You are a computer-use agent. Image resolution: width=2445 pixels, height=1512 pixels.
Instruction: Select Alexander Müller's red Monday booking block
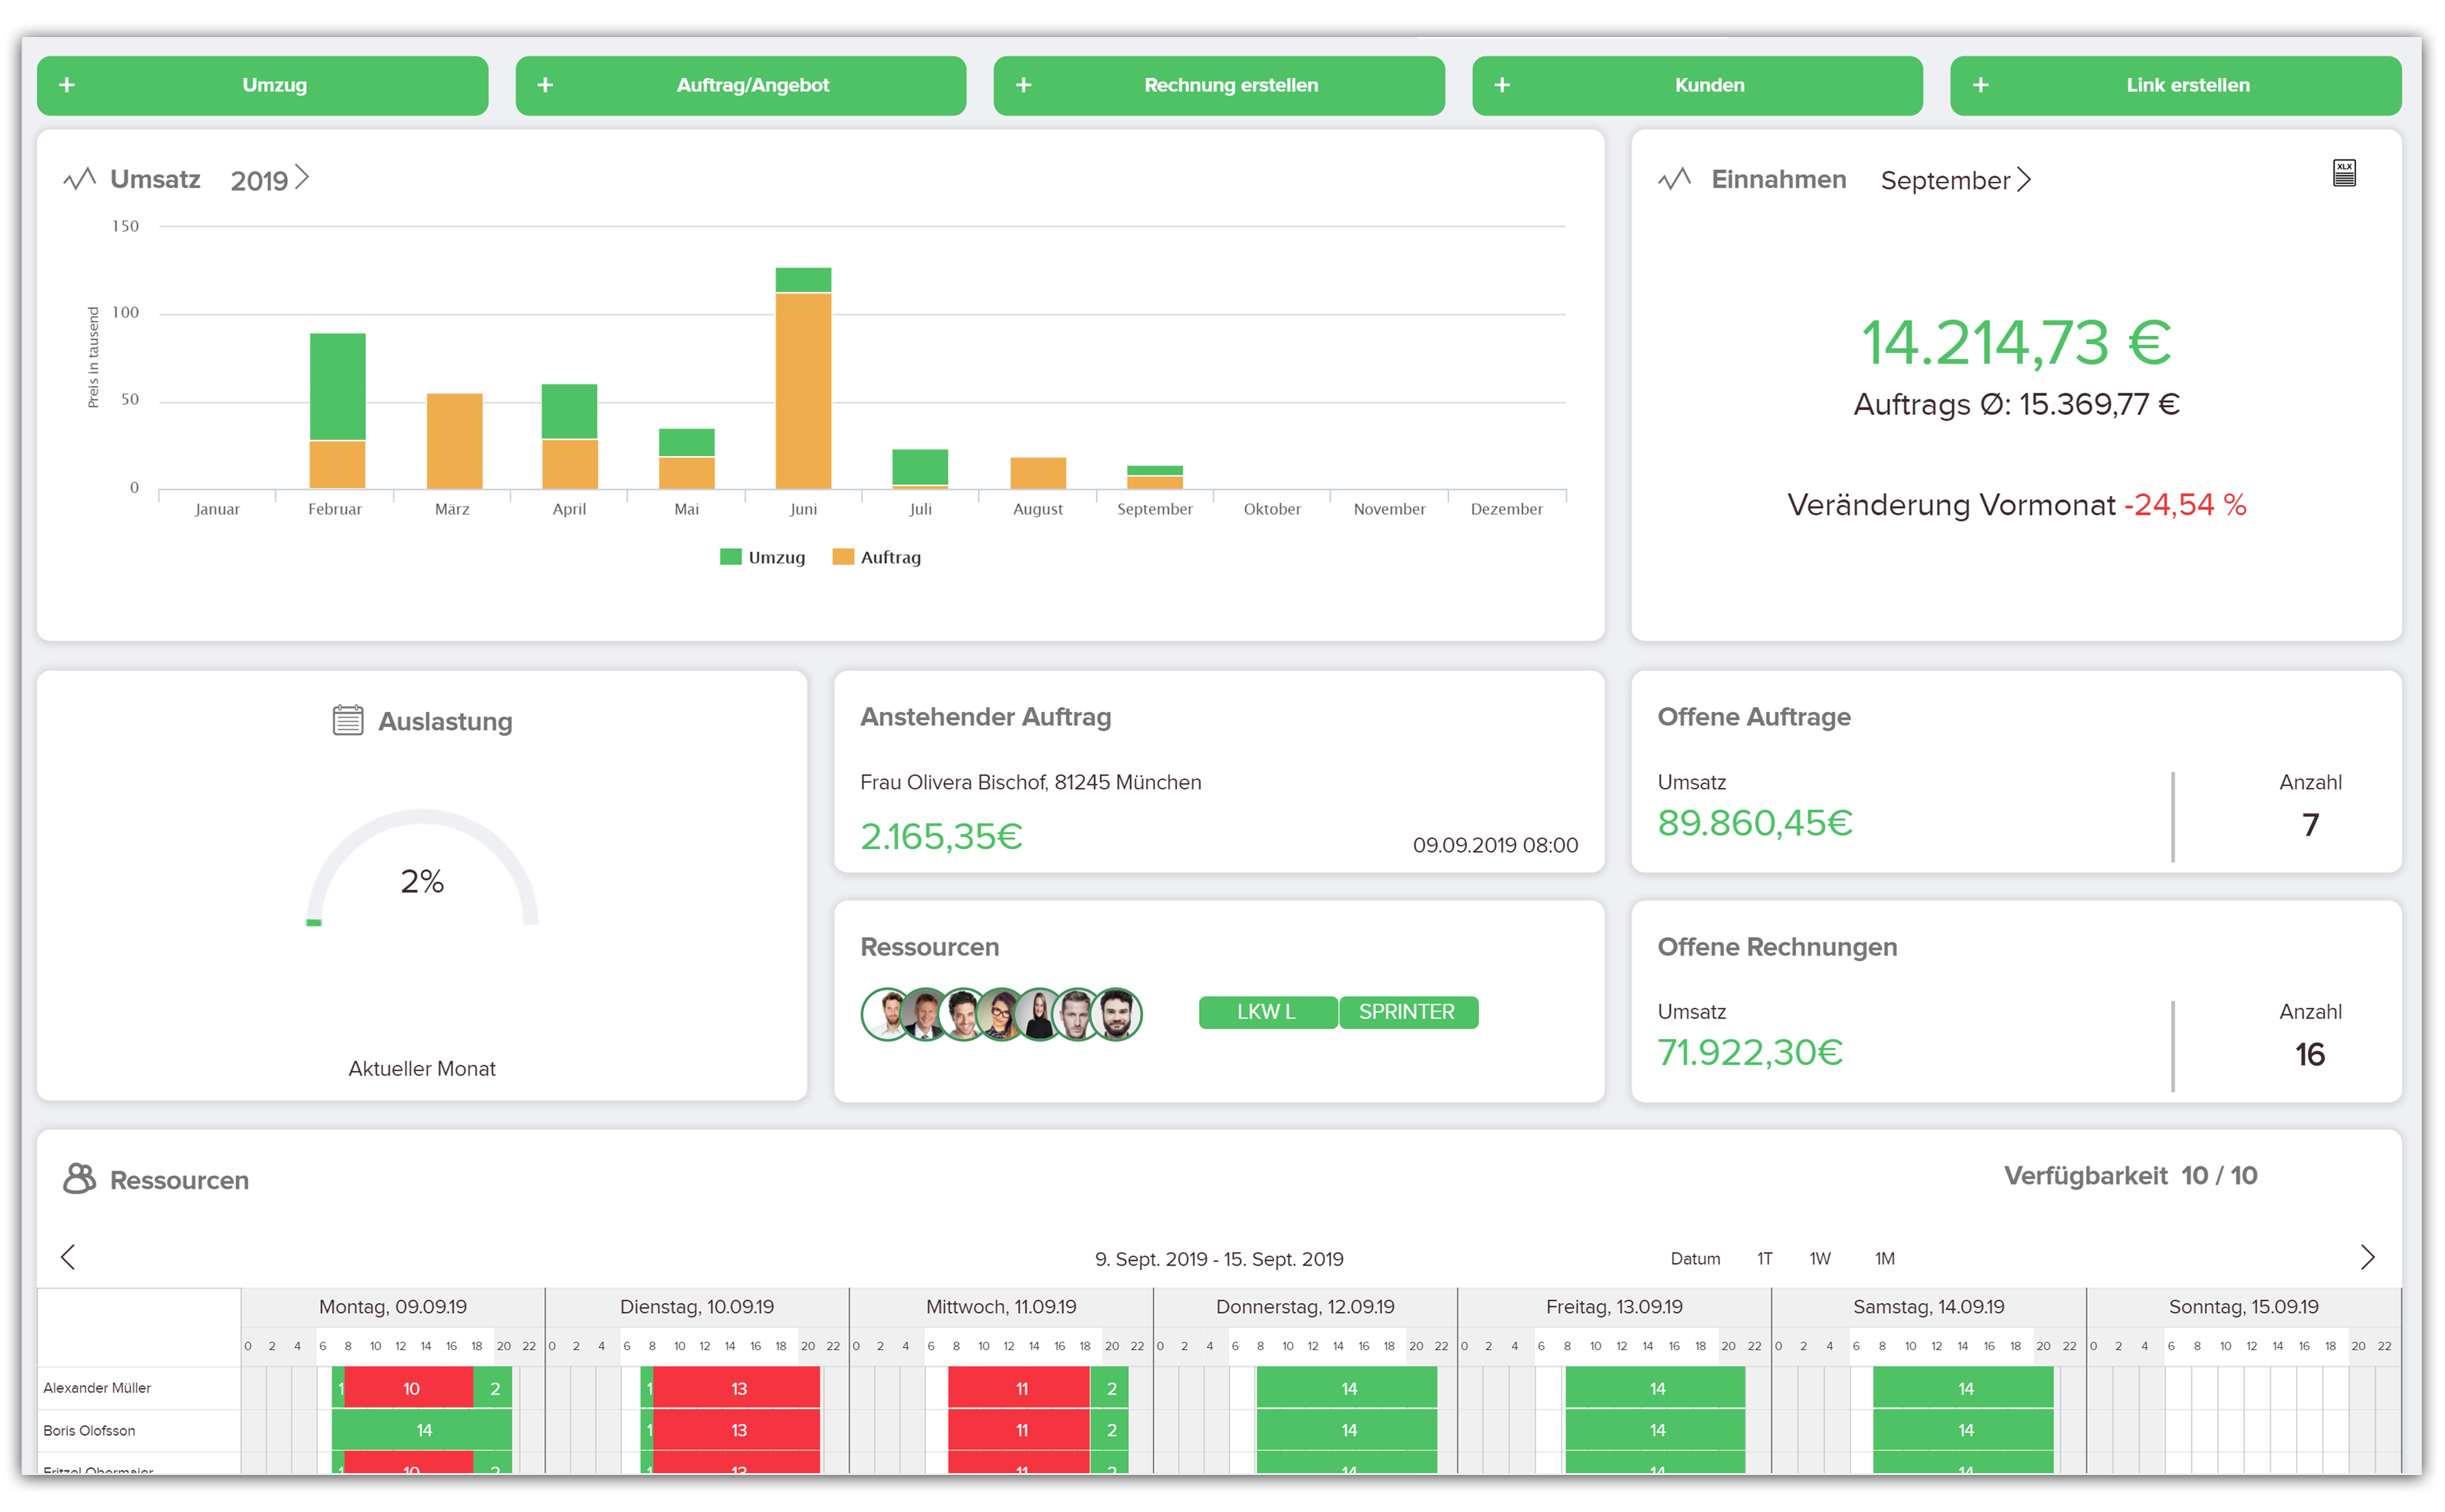(x=410, y=1388)
